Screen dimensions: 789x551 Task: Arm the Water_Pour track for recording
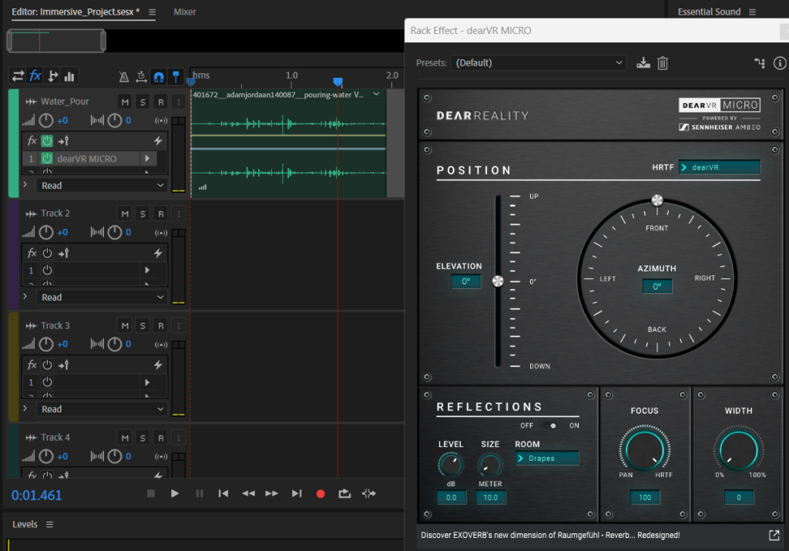click(x=160, y=102)
